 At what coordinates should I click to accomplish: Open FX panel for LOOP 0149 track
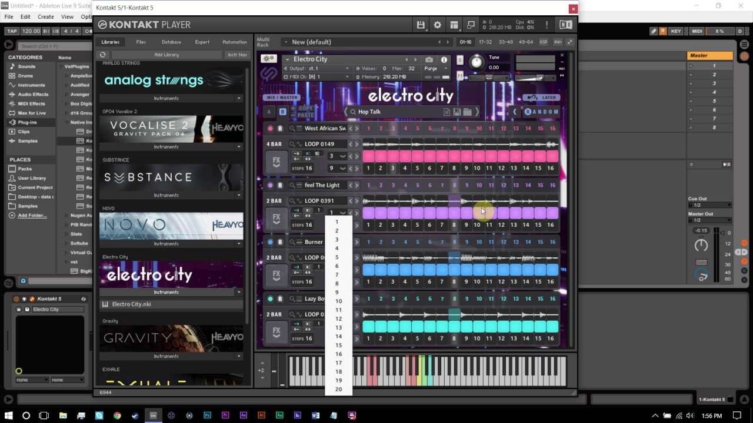[x=276, y=161]
